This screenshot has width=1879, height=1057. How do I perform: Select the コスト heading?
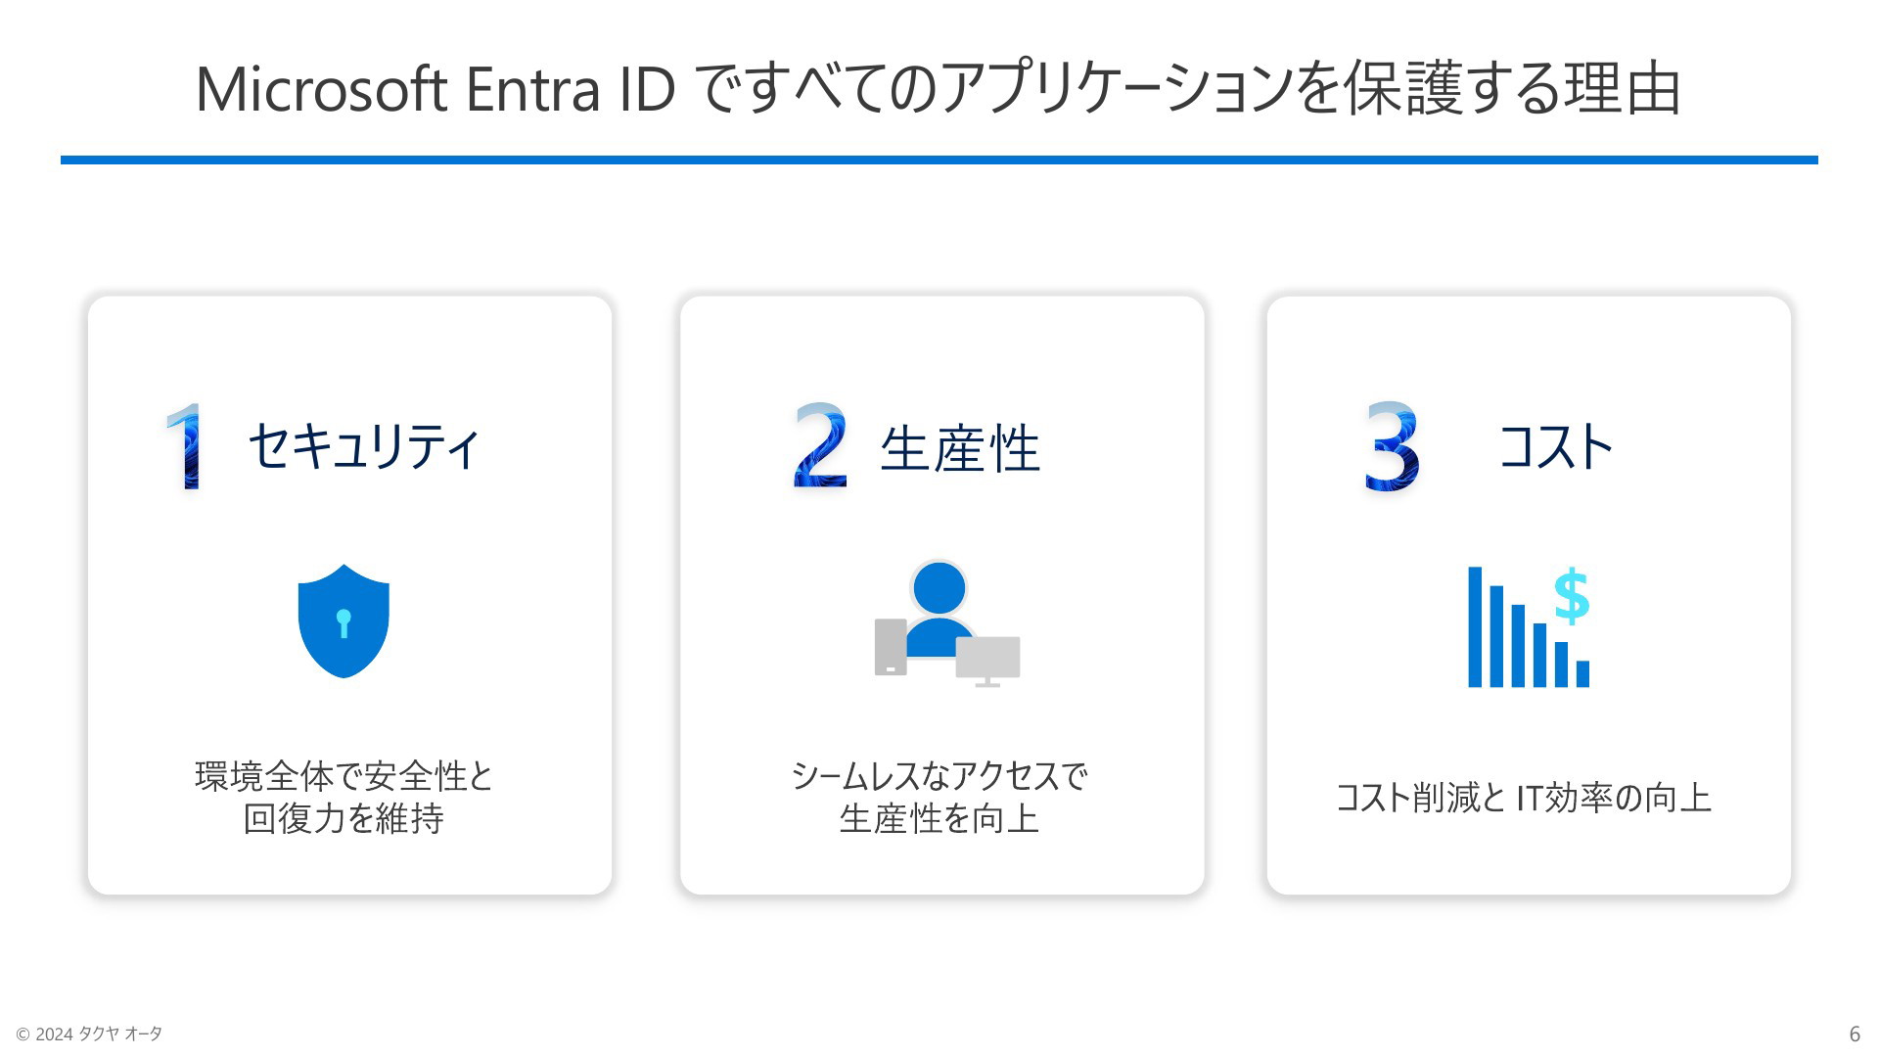[1556, 446]
